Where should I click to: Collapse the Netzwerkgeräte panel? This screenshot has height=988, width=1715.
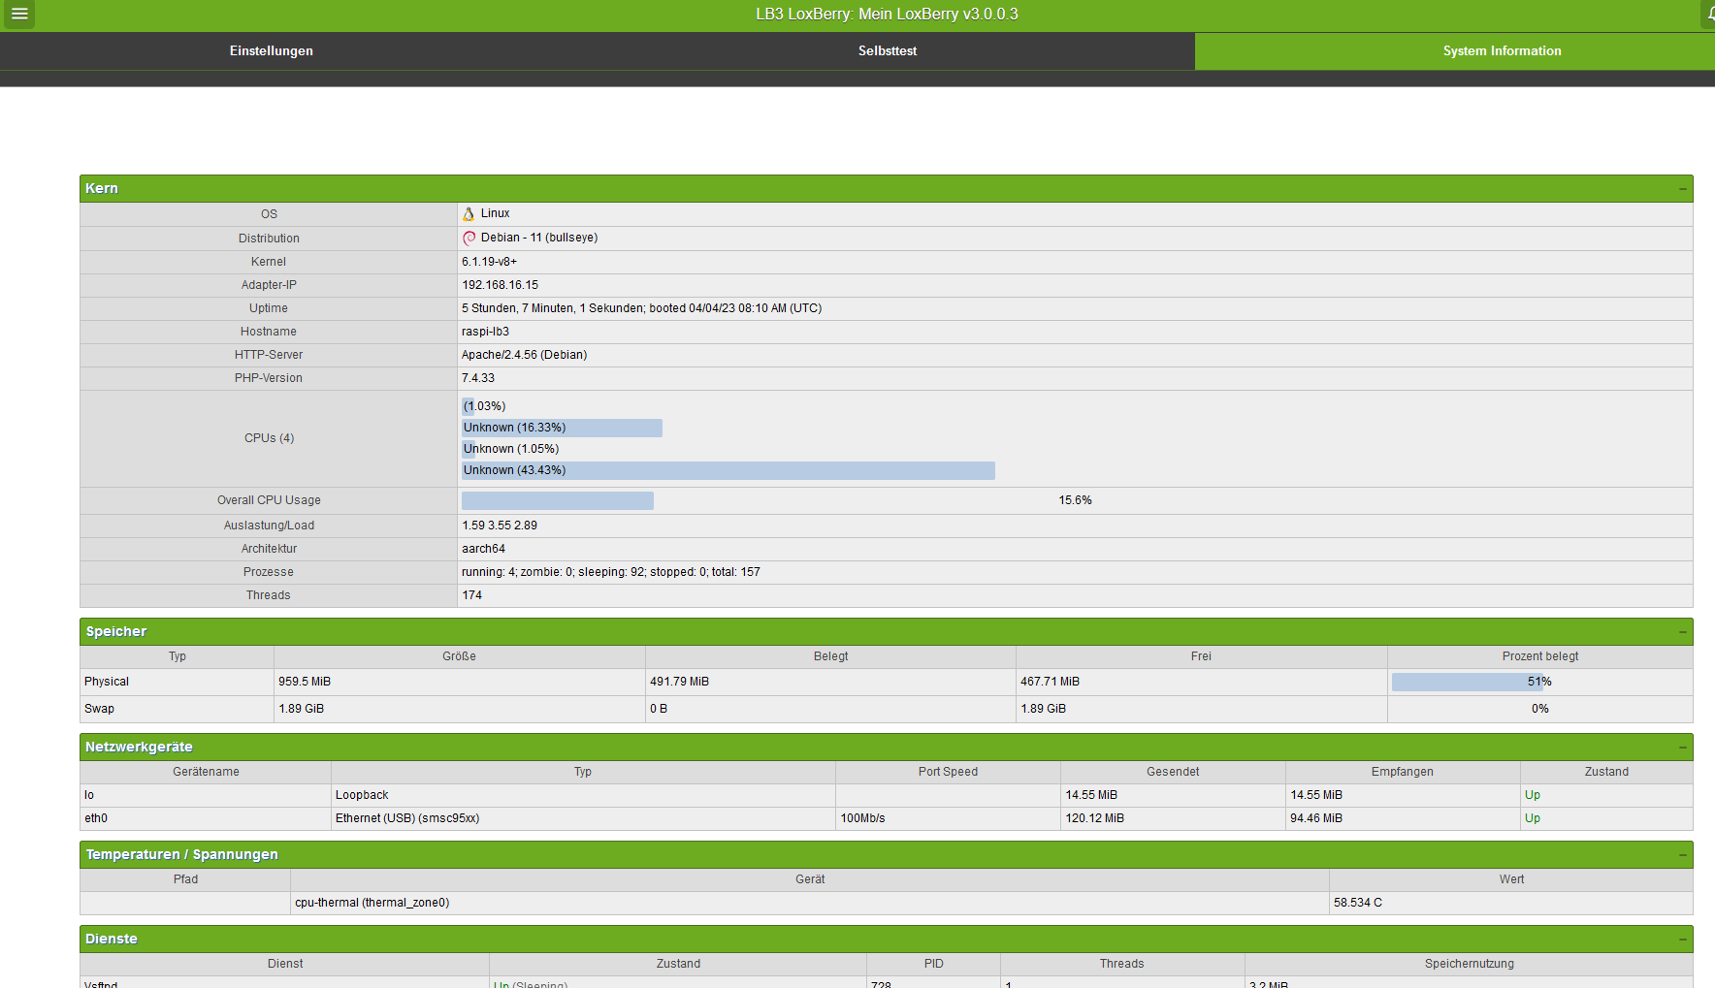coord(1683,748)
